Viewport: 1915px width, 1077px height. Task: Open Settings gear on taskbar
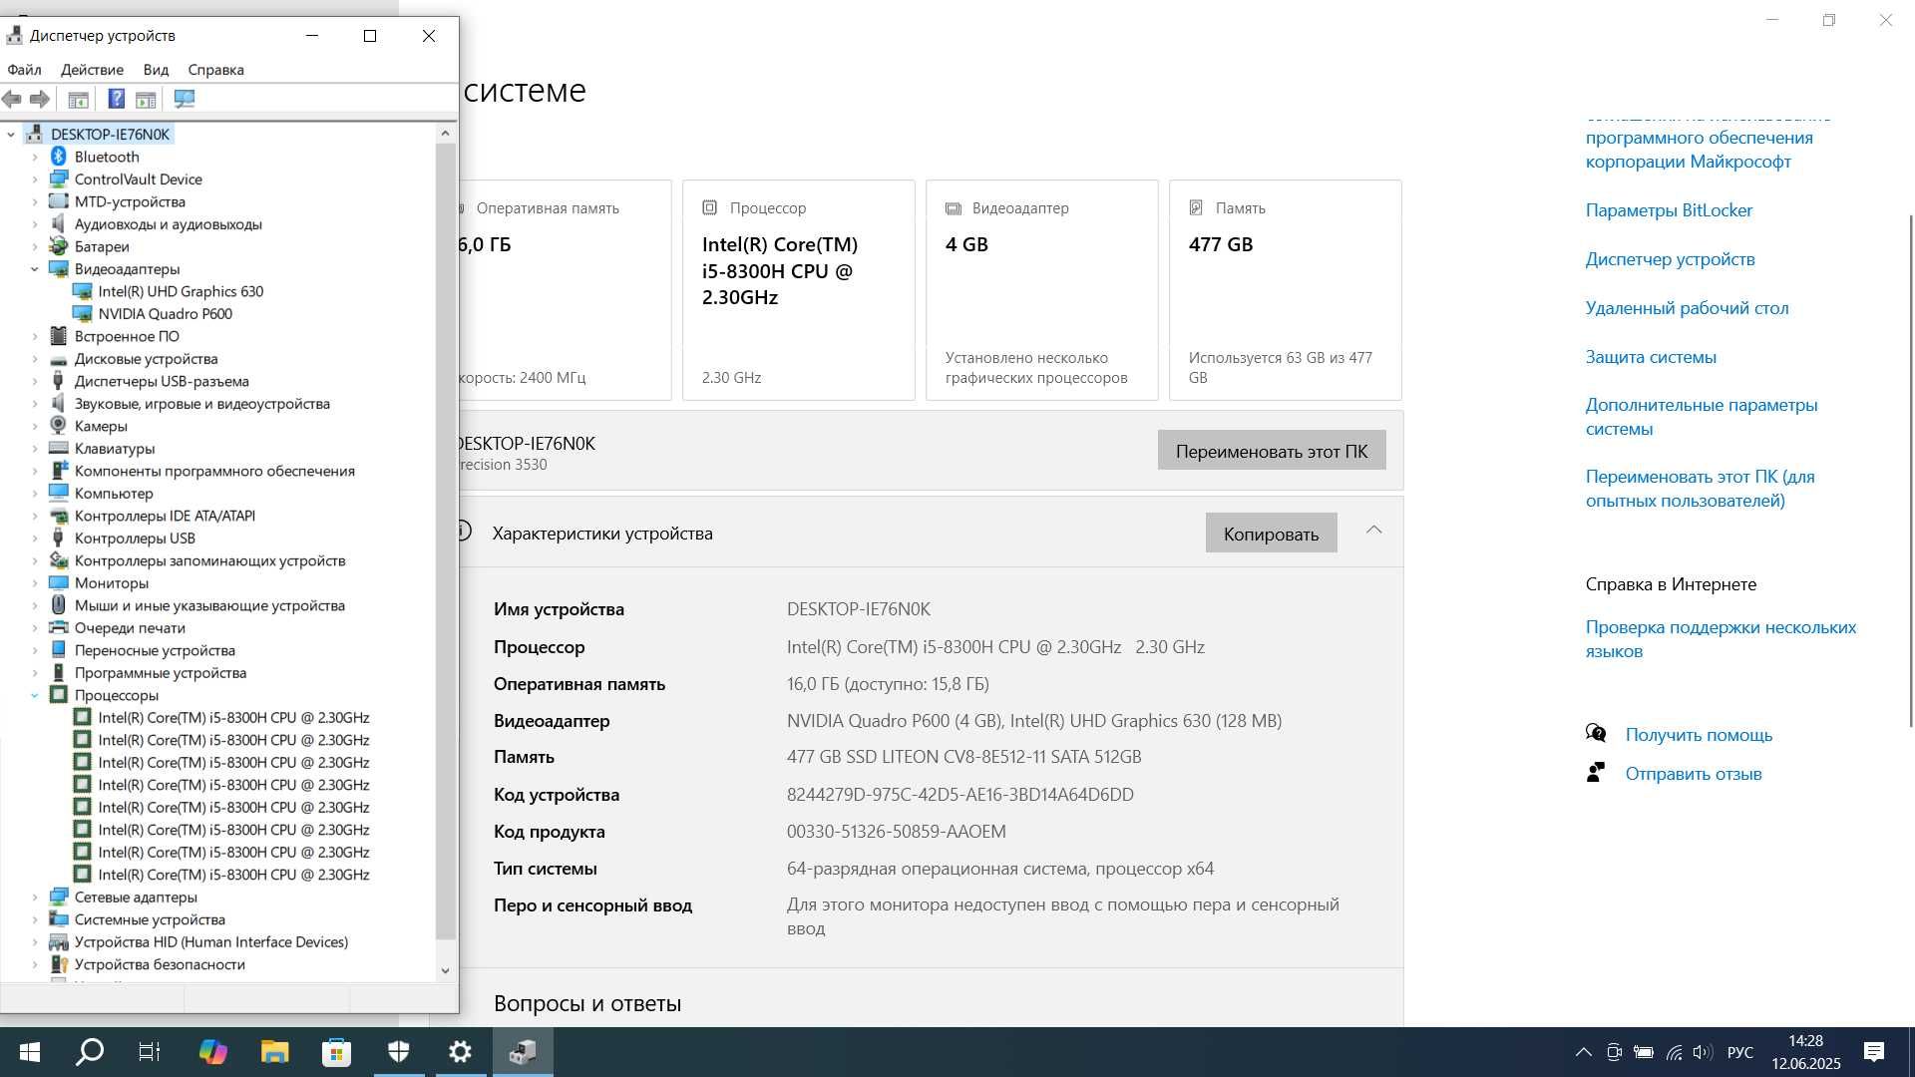(460, 1052)
